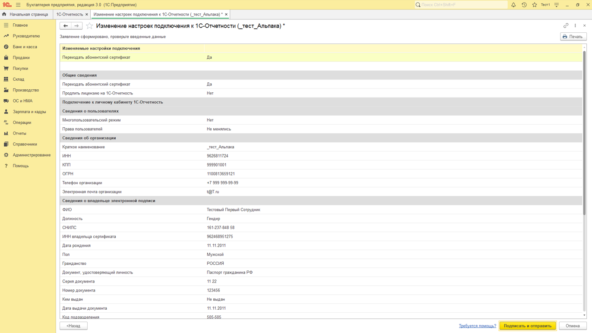This screenshot has height=333, width=592.
Task: Open notifications bell
Action: tap(513, 5)
